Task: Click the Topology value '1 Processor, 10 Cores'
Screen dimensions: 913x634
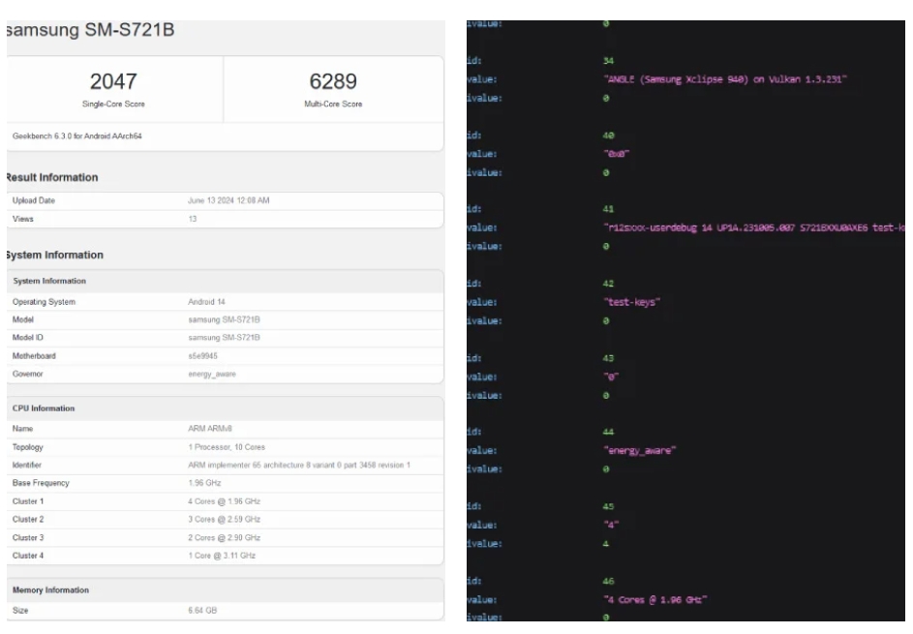Action: pyautogui.click(x=227, y=448)
